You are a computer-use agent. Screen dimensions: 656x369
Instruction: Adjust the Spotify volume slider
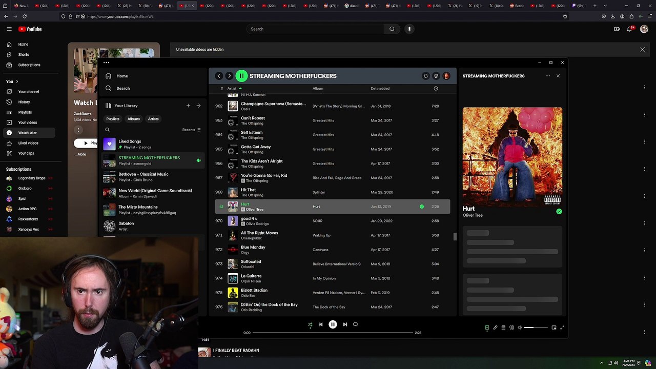[536, 327]
